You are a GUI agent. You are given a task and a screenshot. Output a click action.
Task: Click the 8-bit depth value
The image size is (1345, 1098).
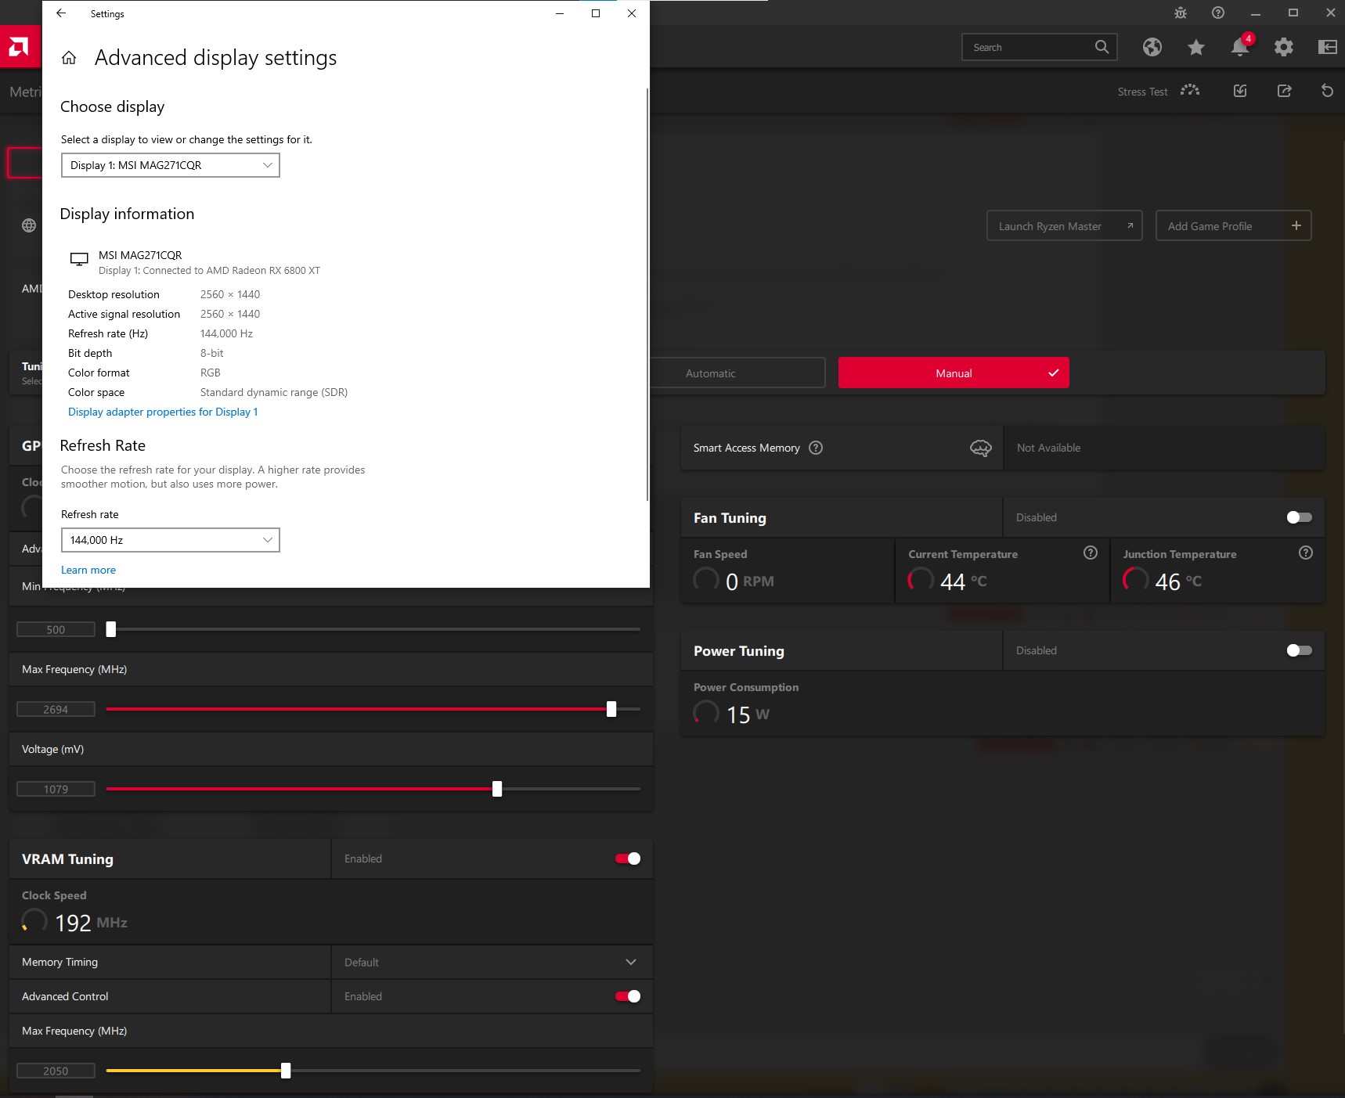pyautogui.click(x=212, y=353)
